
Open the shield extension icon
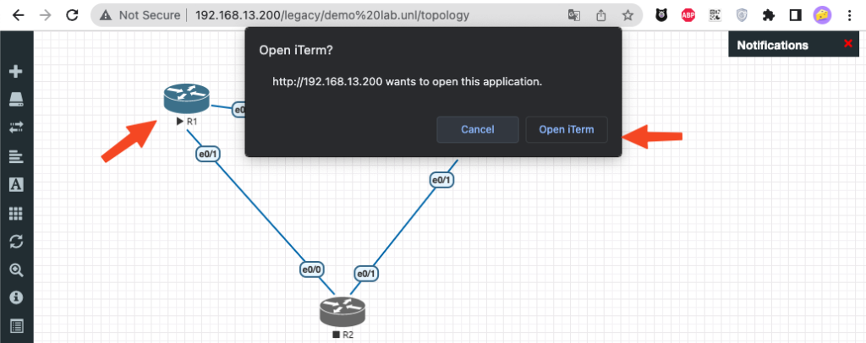(x=743, y=15)
